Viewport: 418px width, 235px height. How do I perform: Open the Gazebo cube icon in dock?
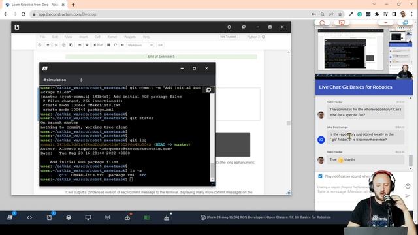coord(69,217)
